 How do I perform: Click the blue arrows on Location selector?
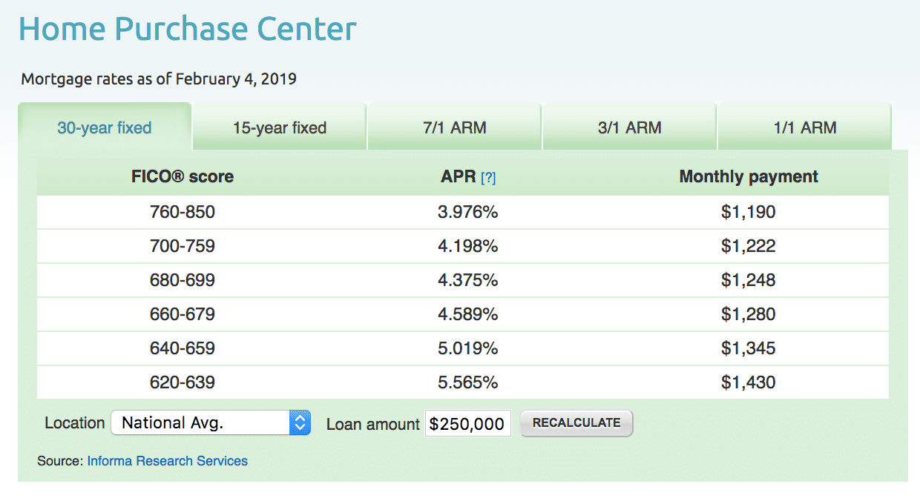click(x=300, y=423)
